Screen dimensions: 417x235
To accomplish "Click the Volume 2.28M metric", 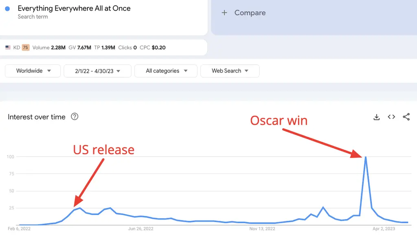I will tap(49, 48).
